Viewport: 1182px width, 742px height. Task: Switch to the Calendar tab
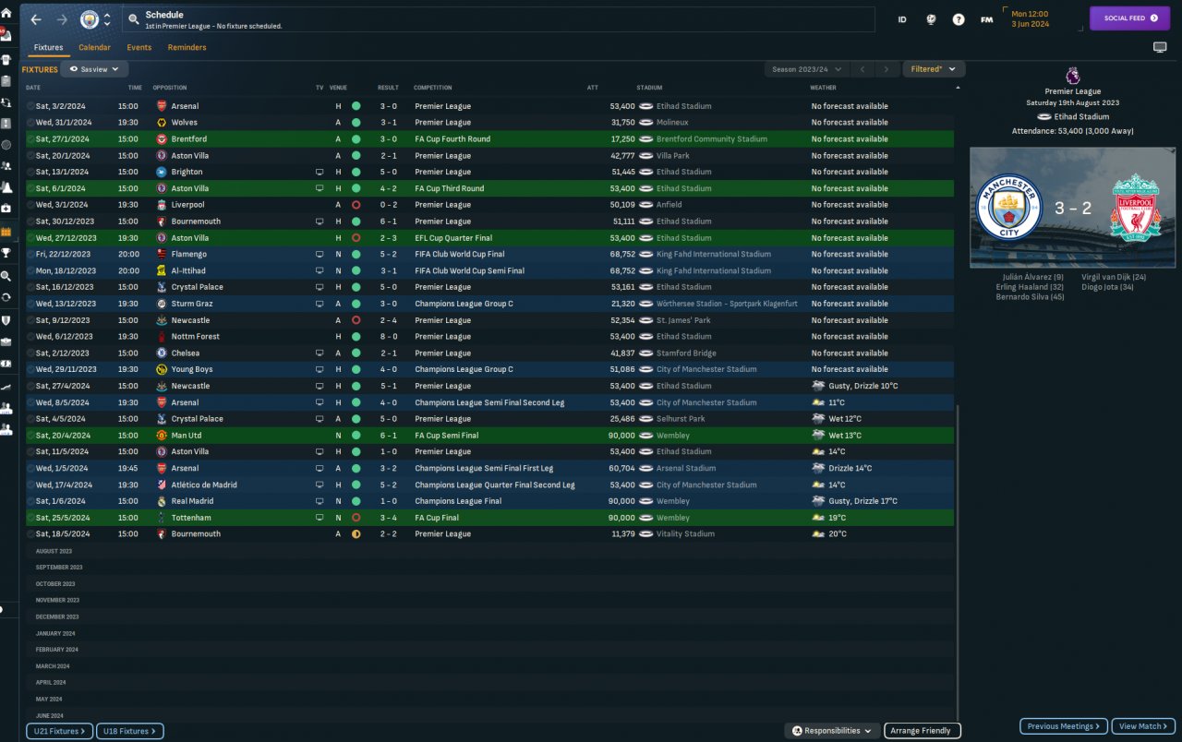tap(94, 47)
